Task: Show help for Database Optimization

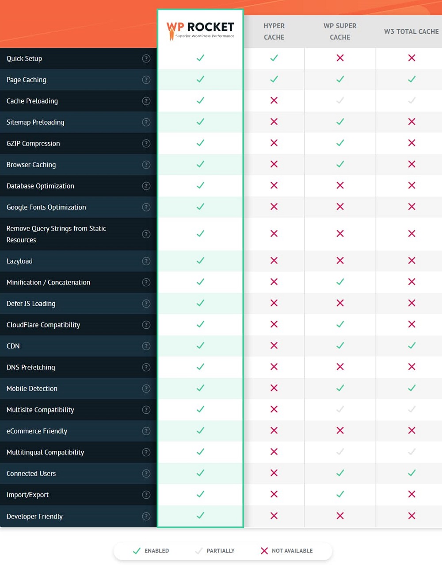Action: 146,186
